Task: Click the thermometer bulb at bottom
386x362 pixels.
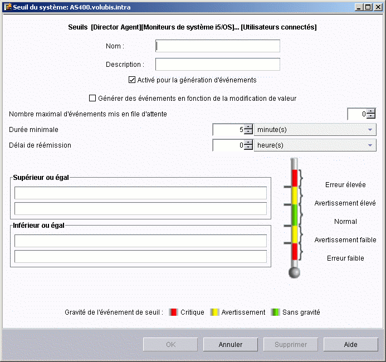Action: [x=294, y=272]
